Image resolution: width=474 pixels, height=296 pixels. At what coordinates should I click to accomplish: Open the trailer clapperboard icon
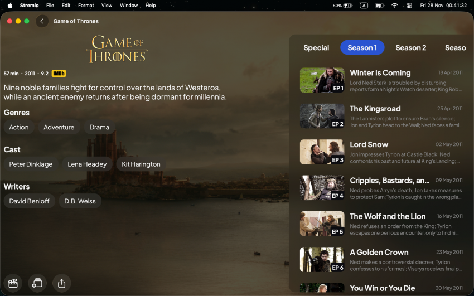click(x=13, y=283)
